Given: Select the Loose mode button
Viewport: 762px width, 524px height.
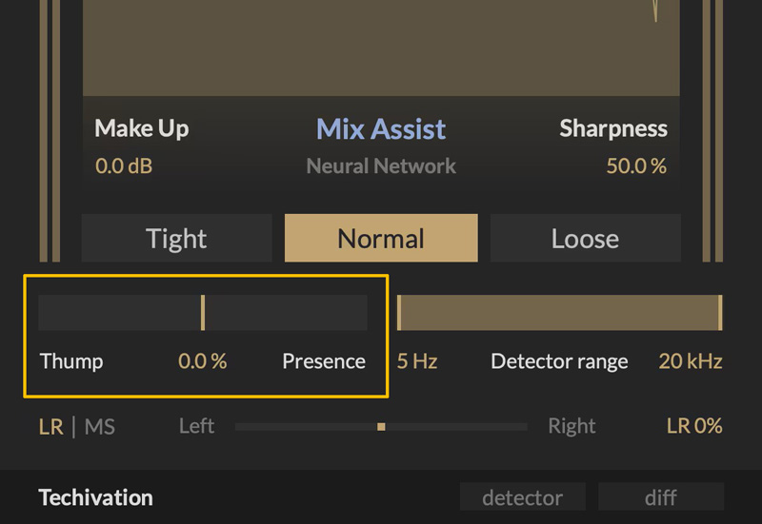Looking at the screenshot, I should click(x=585, y=238).
